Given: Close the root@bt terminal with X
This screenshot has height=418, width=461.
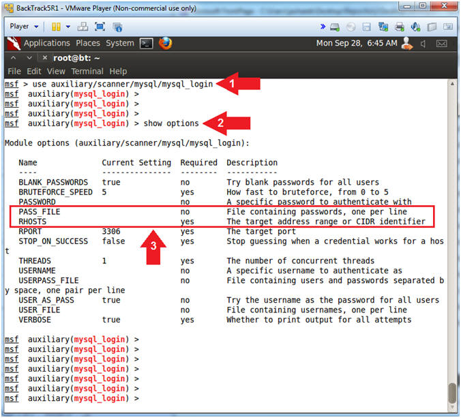Looking at the screenshot, I should point(45,57).
